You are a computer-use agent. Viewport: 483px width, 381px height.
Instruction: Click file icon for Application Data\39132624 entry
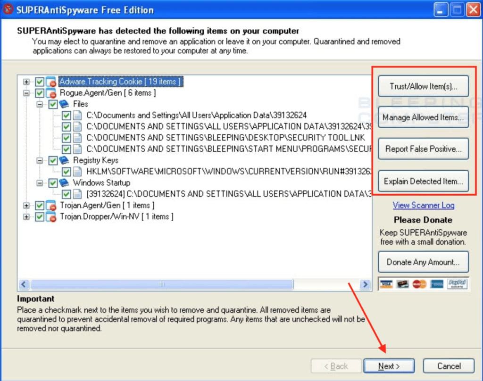(77, 116)
